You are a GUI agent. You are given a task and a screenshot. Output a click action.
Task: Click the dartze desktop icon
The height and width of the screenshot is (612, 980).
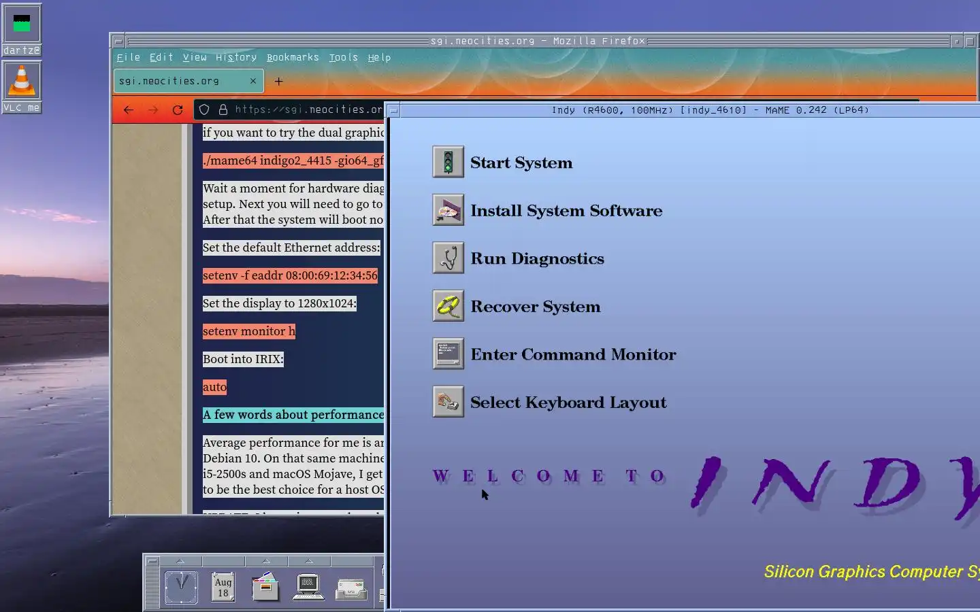[x=22, y=30]
